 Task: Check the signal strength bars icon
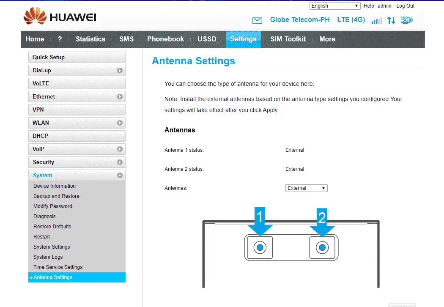point(377,20)
